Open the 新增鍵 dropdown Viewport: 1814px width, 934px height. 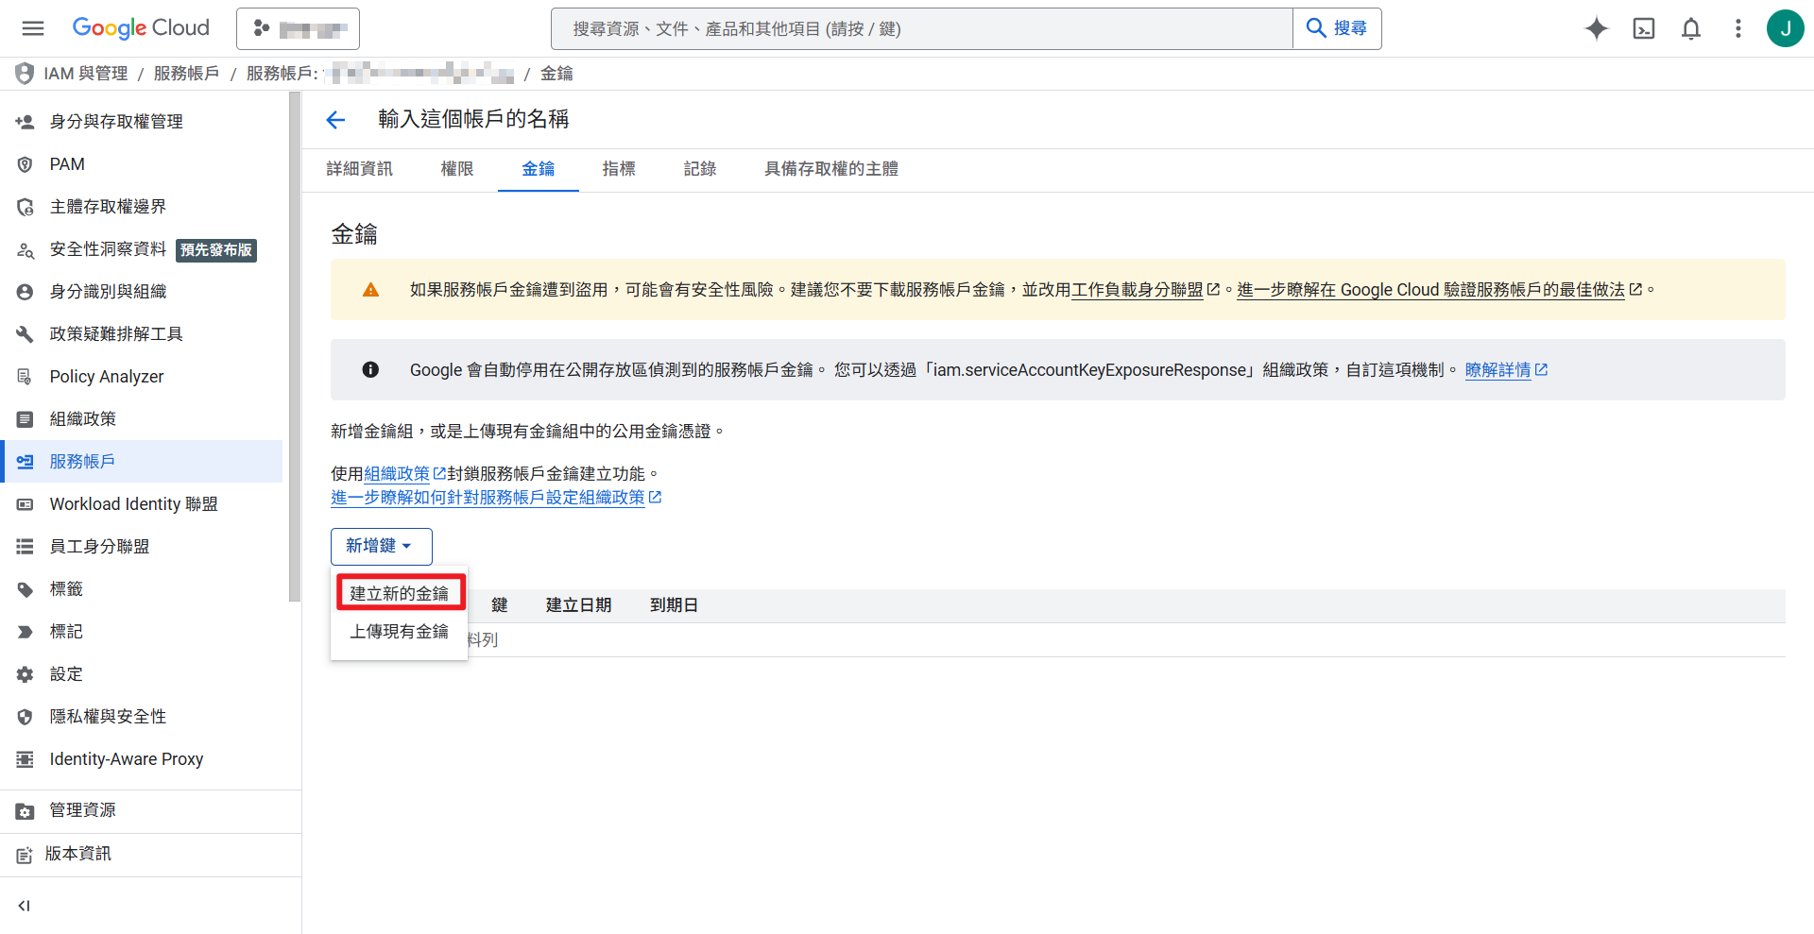point(381,546)
